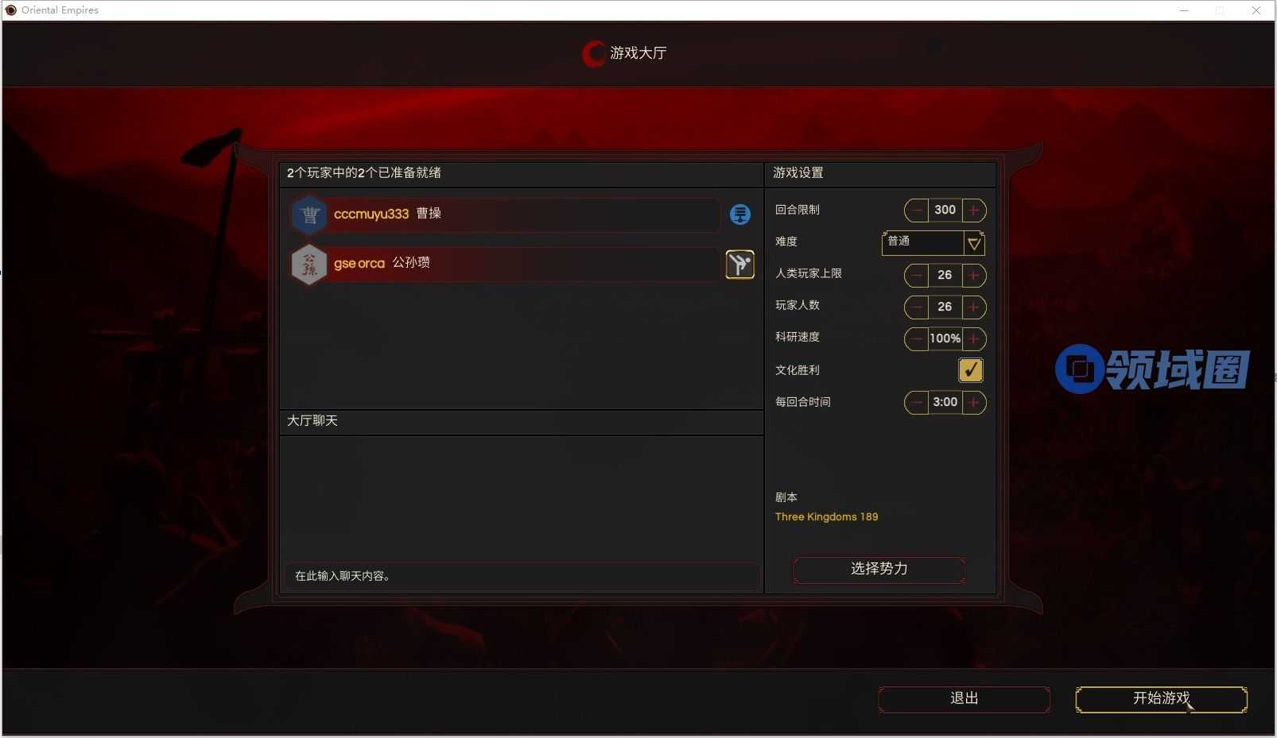Increase 回合限制 with the plus button

[x=974, y=211]
